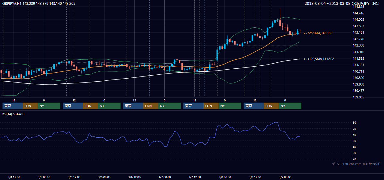The height and width of the screenshot is (180, 384).
Task: Select the 3/9 00:00 time axis label
Action: click(285, 177)
